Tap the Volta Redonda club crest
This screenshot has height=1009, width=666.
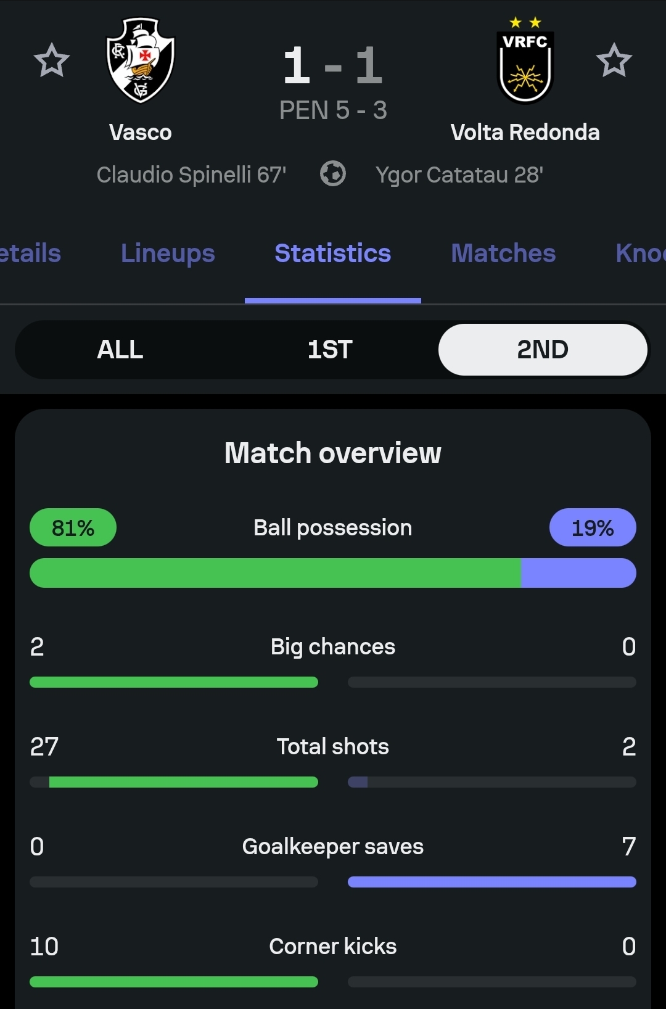pyautogui.click(x=525, y=62)
